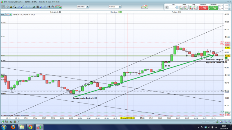Activate the magnifier zoom tool
This screenshot has width=232, height=130.
(15, 7)
